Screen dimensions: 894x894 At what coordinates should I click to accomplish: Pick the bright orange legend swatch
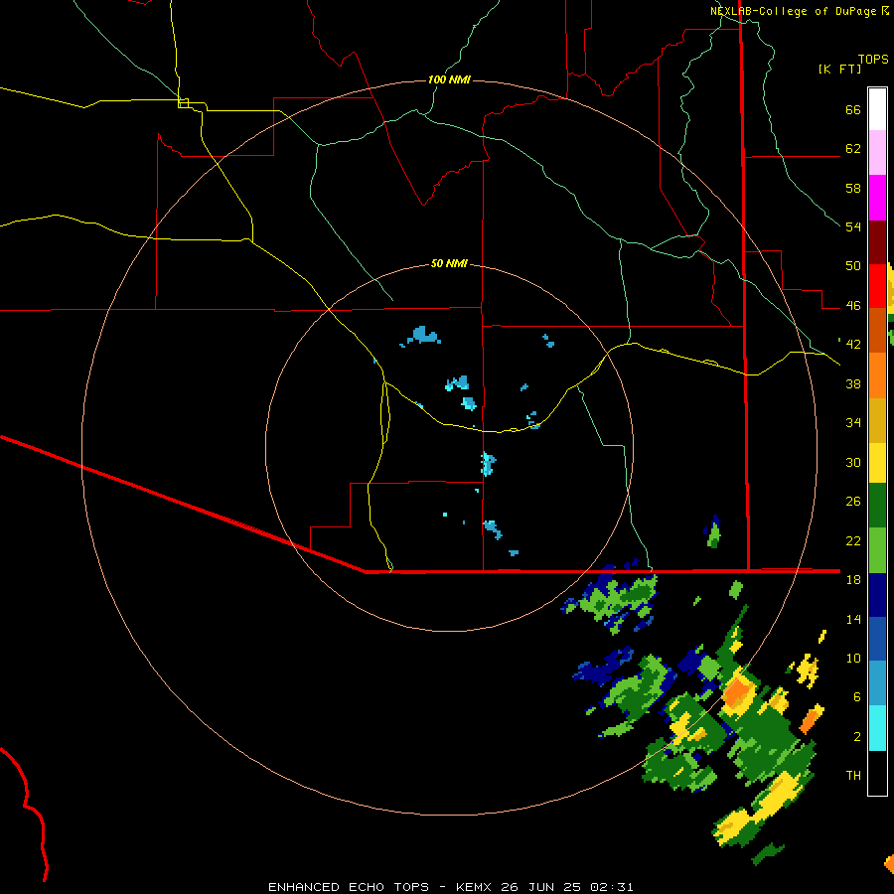877,375
